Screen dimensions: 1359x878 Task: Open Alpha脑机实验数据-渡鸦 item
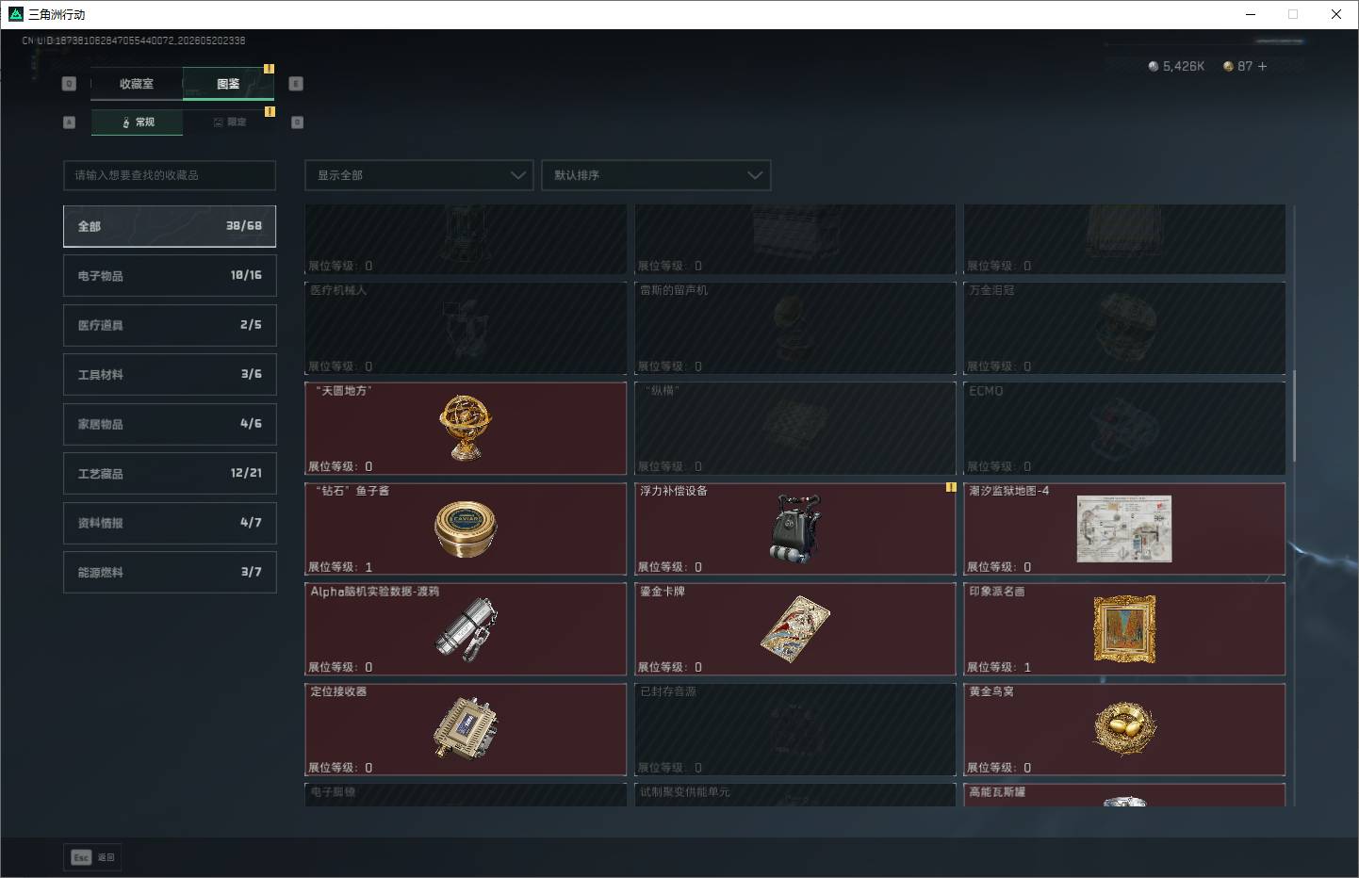pyautogui.click(x=466, y=629)
